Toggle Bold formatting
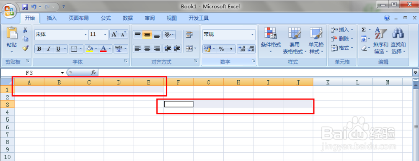The height and width of the screenshot is (161, 419). coord(39,49)
